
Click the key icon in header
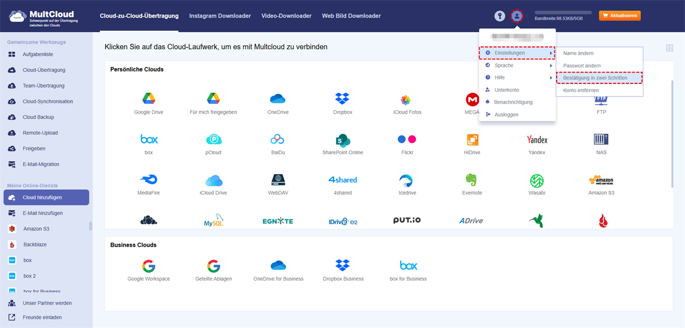click(x=500, y=16)
